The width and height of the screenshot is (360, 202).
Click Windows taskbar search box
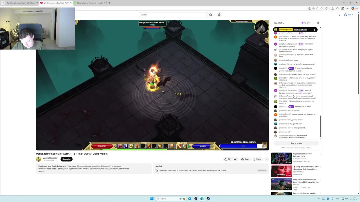click(x=171, y=199)
